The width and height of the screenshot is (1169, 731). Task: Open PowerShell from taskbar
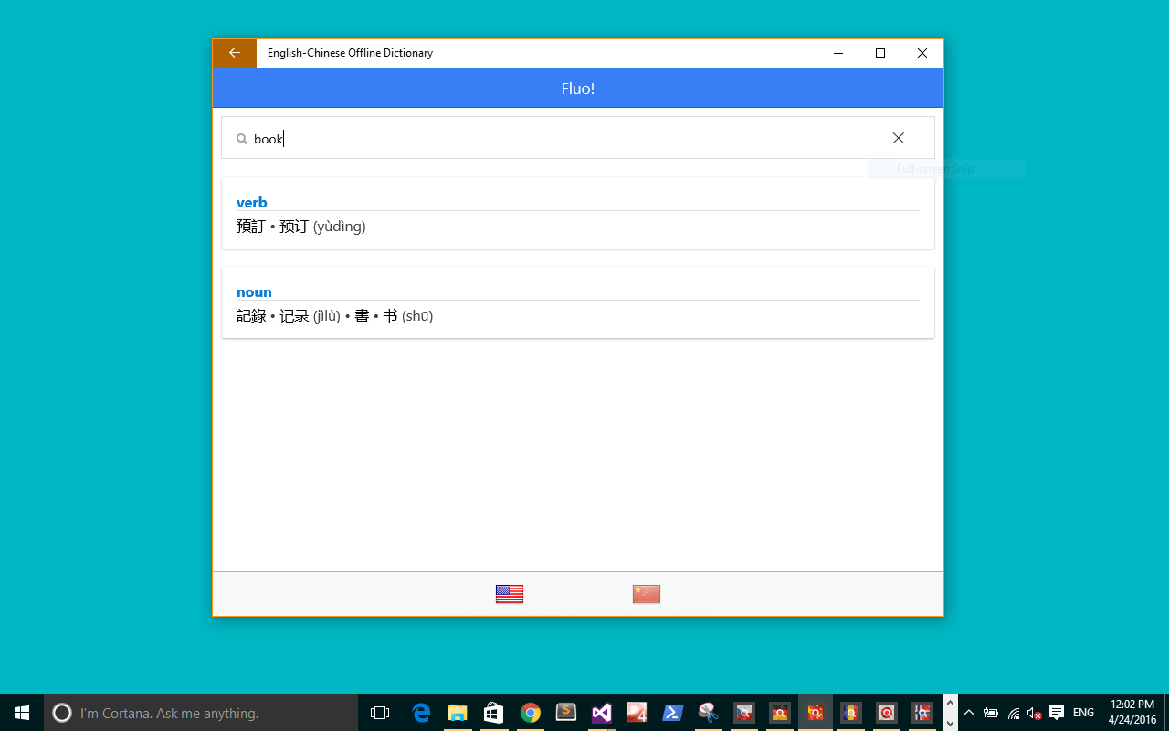pyautogui.click(x=673, y=713)
